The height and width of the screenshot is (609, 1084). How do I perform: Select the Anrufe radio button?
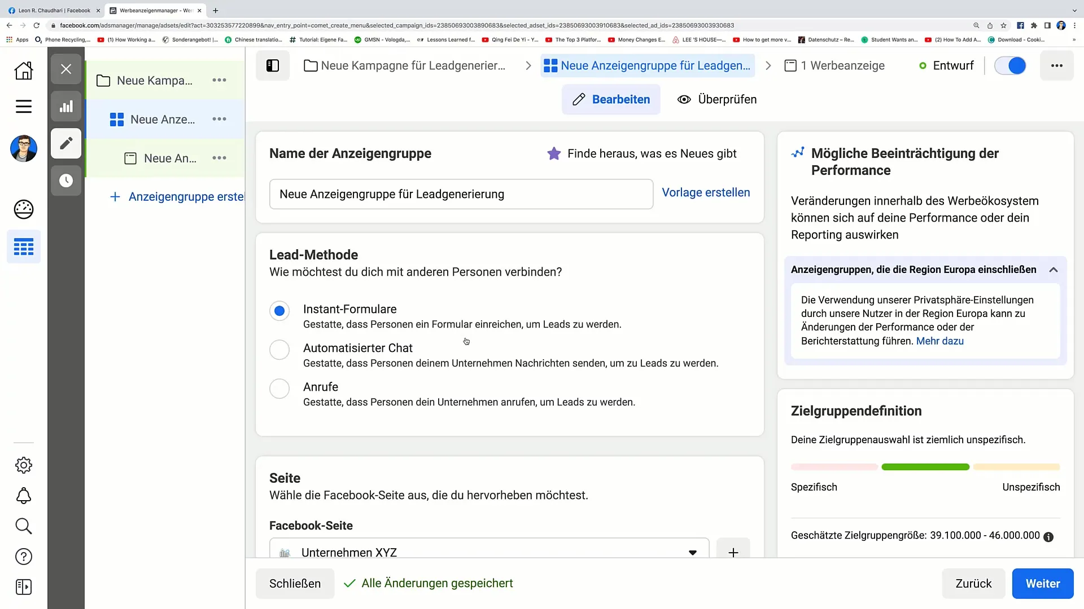pos(279,387)
